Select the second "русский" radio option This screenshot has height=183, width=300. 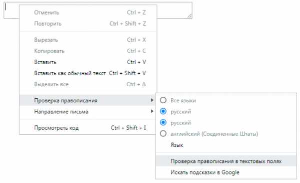pos(163,122)
